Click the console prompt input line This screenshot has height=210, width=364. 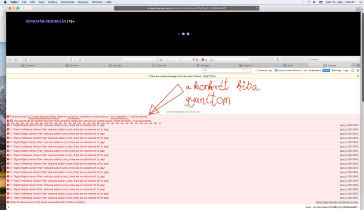[x=156, y=207]
